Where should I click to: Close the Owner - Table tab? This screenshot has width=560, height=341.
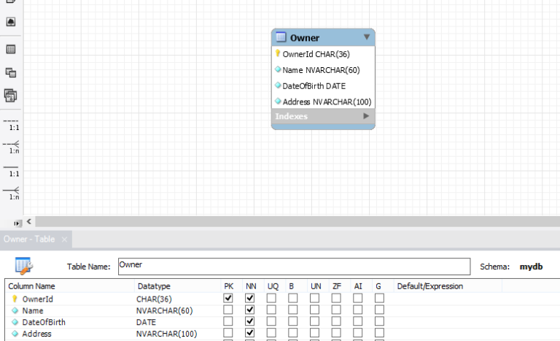point(64,240)
